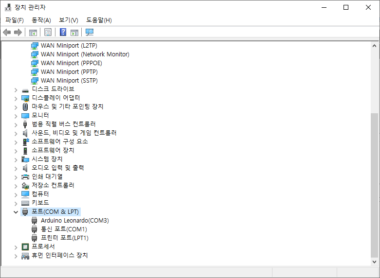Select 통신 포트(COM1) device
The image size is (380, 278).
coord(64,229)
